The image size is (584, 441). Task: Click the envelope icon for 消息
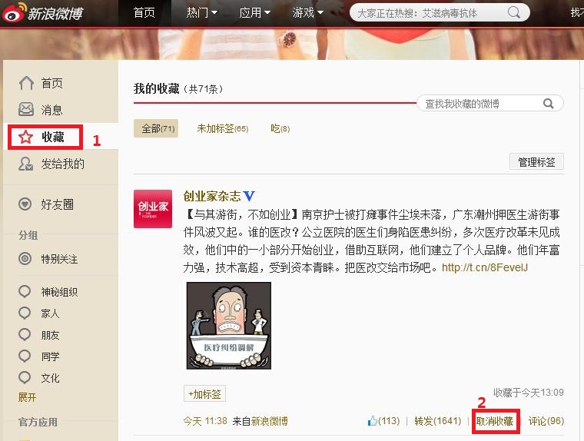[26, 110]
